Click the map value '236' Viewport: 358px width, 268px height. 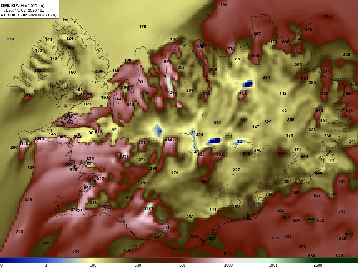[x=328, y=136]
